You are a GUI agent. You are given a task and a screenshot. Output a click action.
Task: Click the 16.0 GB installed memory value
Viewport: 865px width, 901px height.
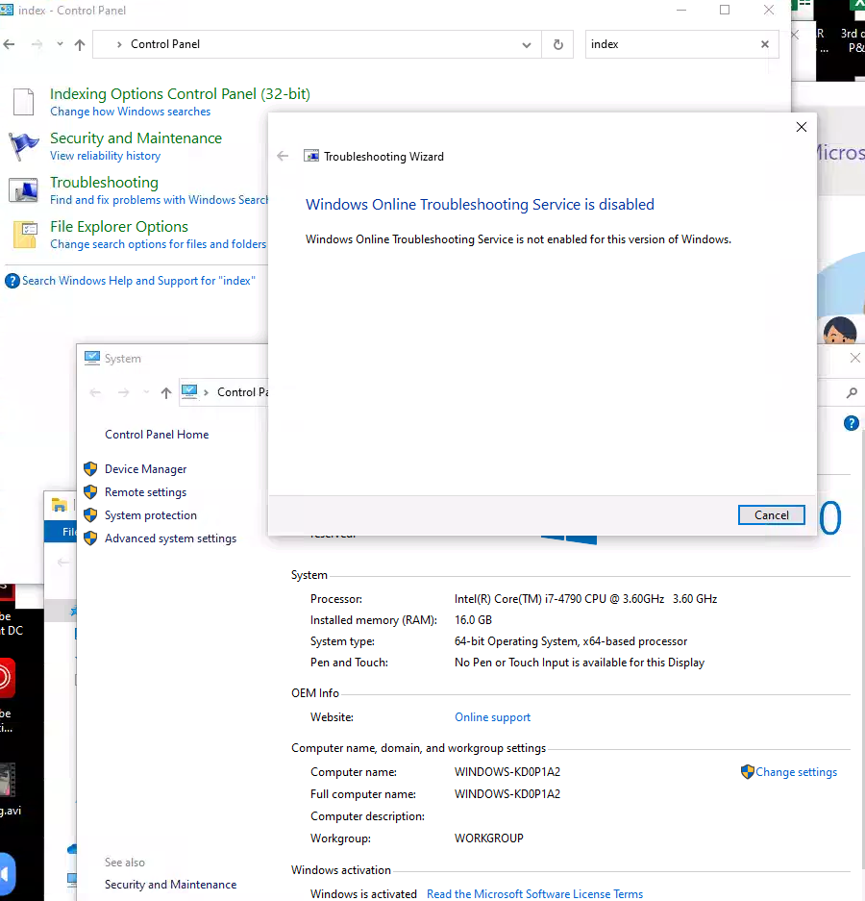click(x=473, y=620)
